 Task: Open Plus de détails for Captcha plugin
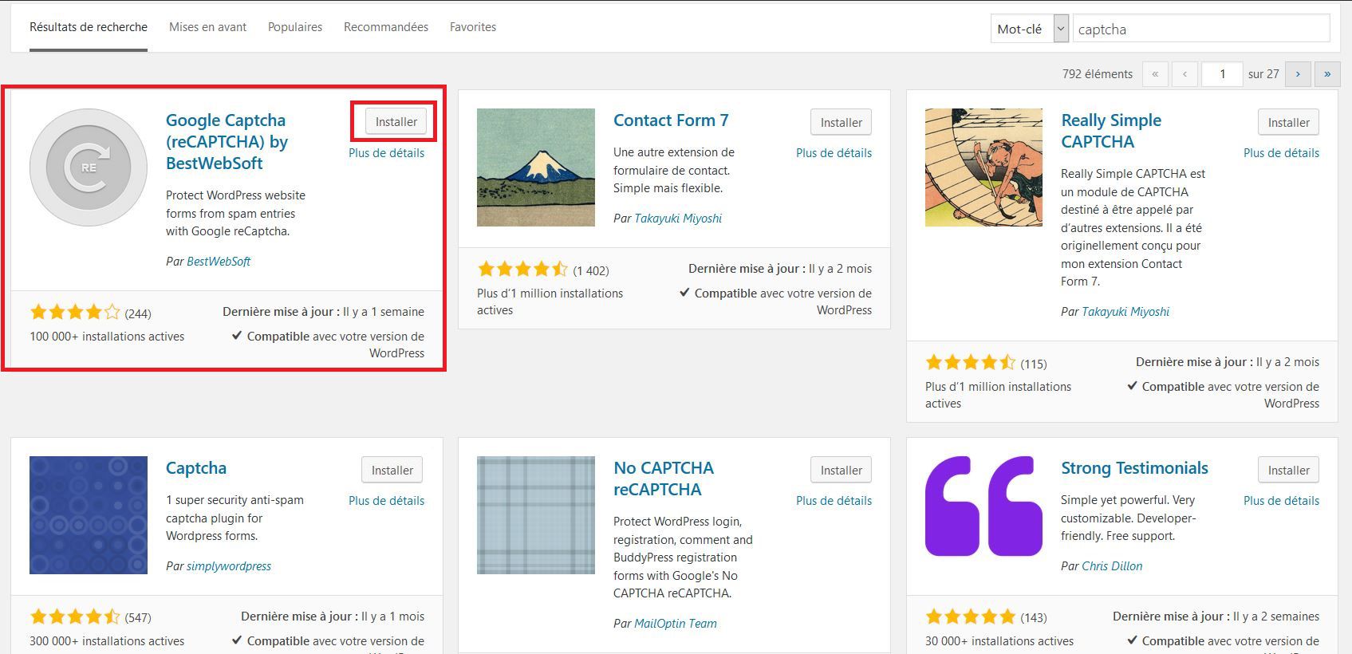pyautogui.click(x=386, y=501)
